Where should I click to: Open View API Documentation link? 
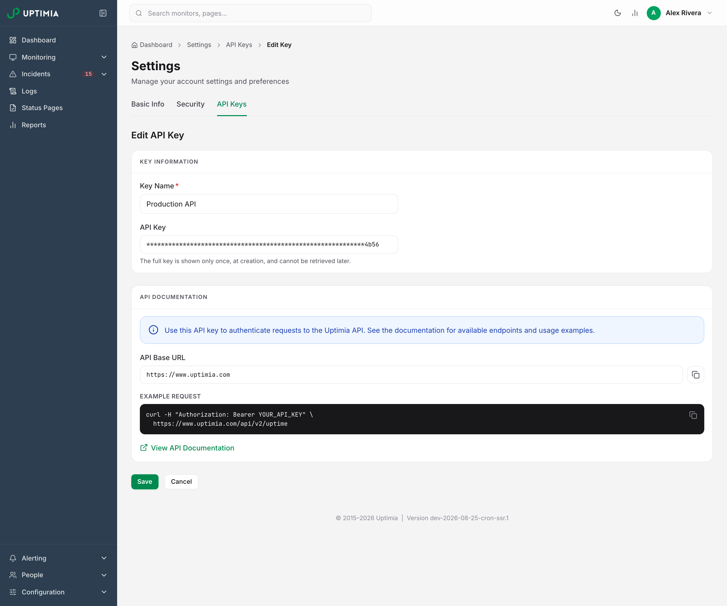click(x=187, y=448)
